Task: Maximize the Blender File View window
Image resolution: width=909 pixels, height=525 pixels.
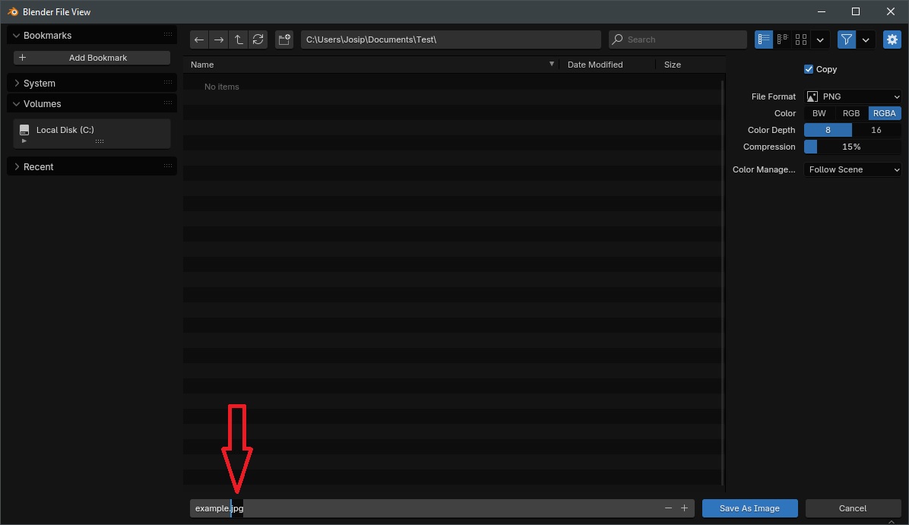Action: click(856, 11)
